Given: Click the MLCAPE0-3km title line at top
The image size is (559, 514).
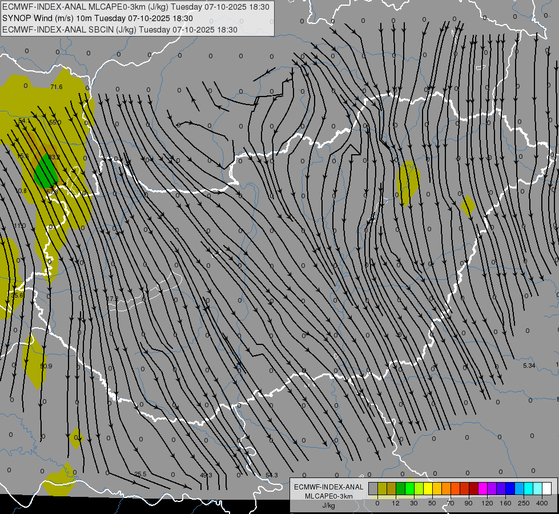Looking at the screenshot, I should point(136,7).
